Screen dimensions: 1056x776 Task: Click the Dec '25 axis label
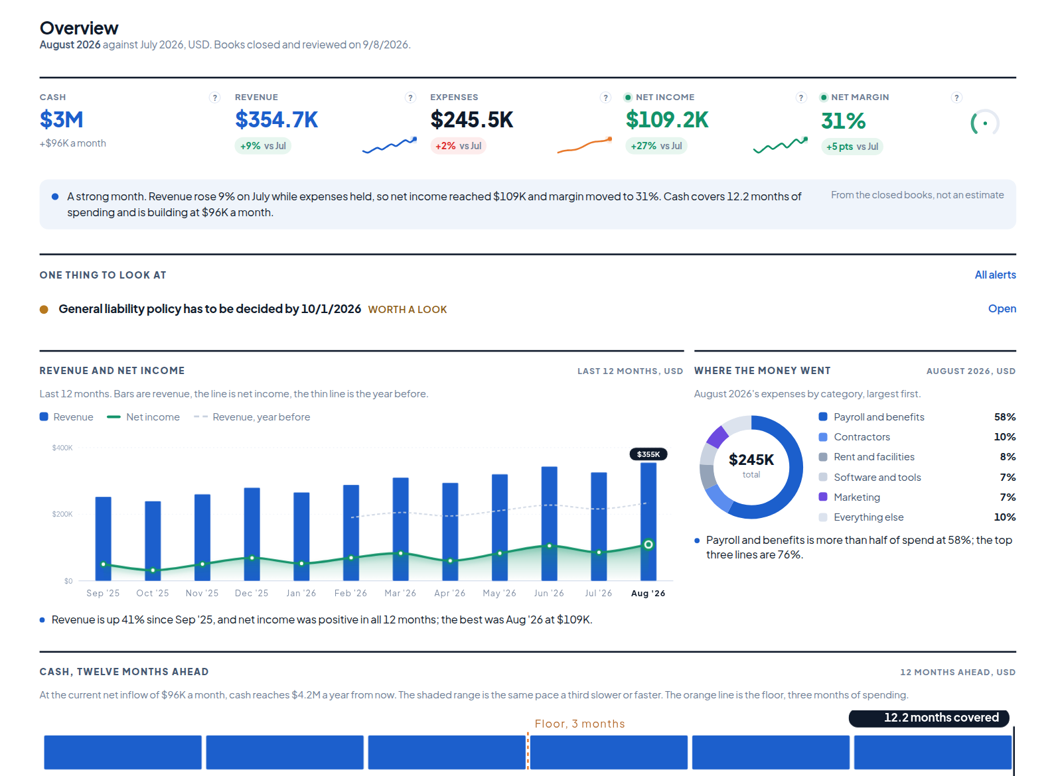[x=252, y=594]
